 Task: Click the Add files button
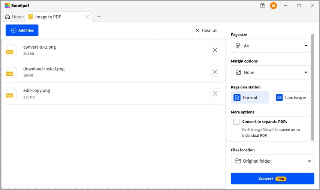tap(22, 30)
